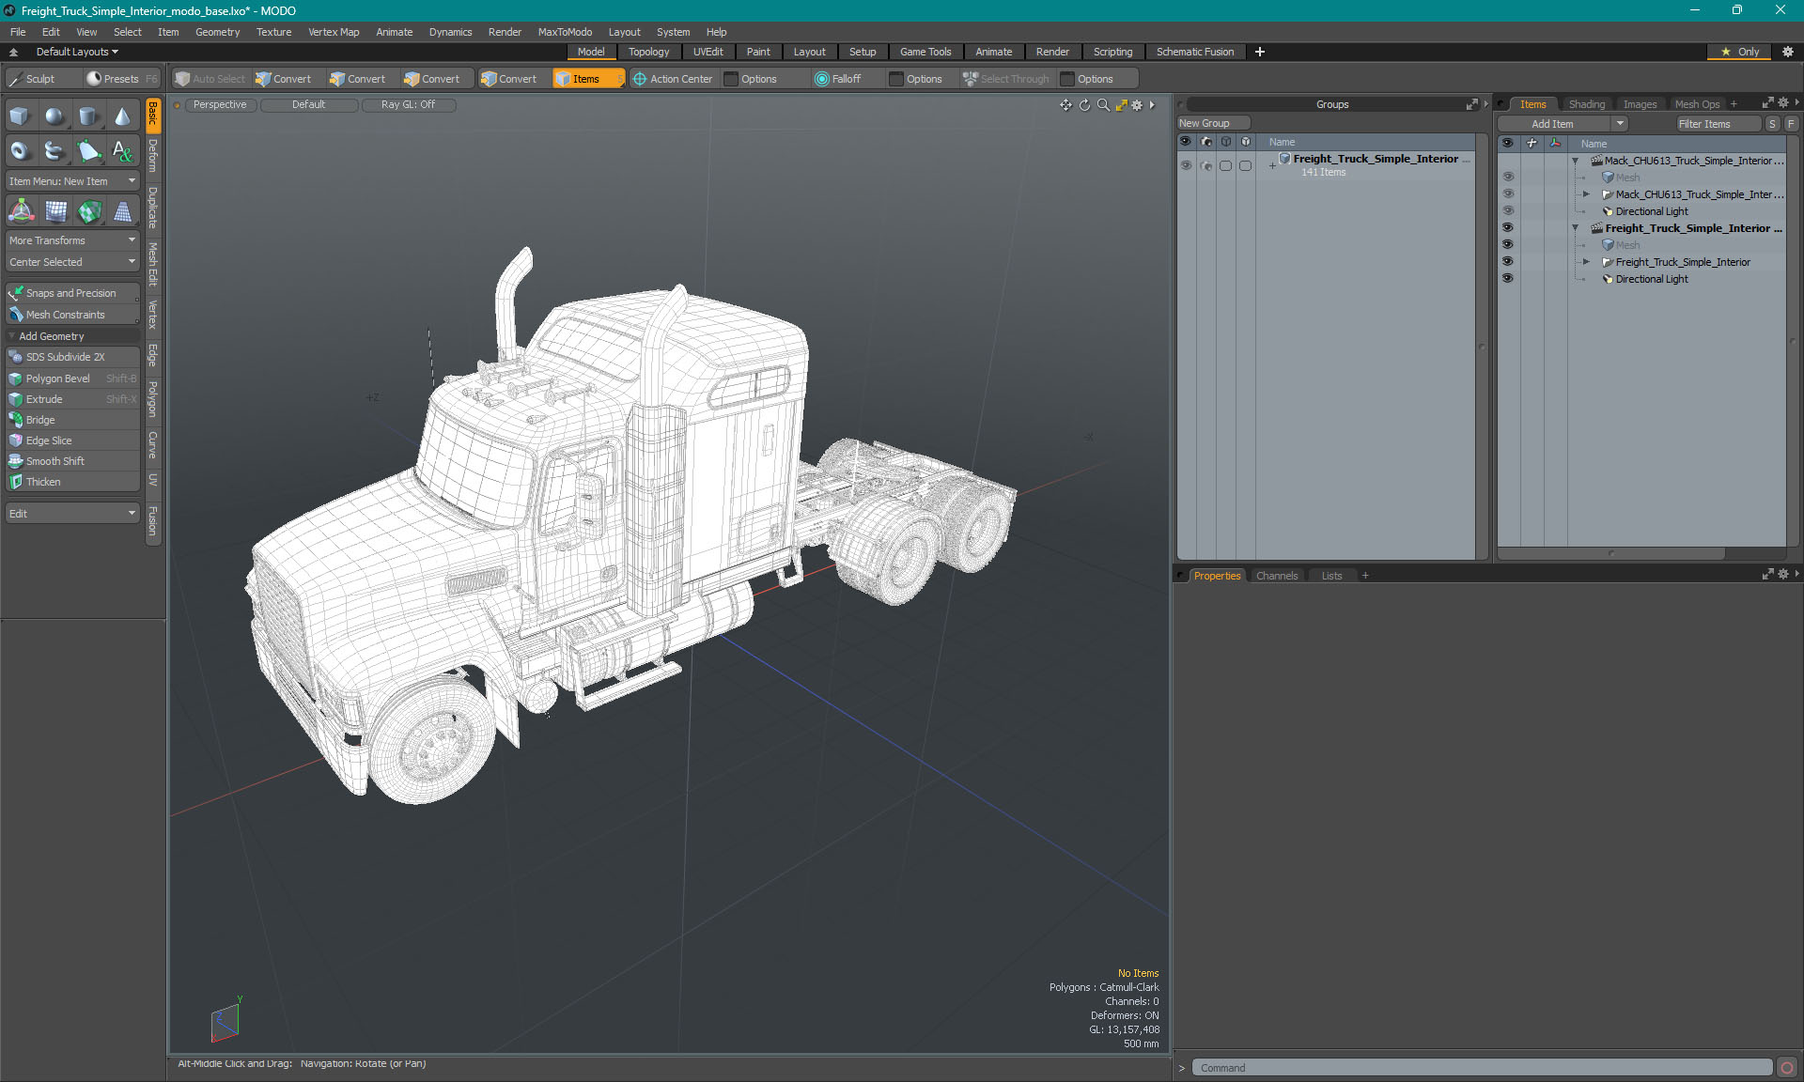Expand the Freight_Truck_Simple_Interior folder item
The height and width of the screenshot is (1082, 1804).
pyautogui.click(x=1586, y=262)
